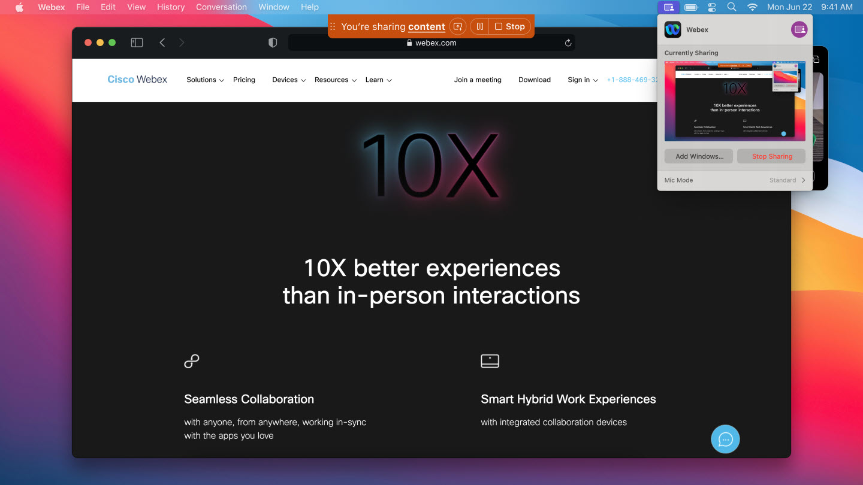Click the Seamless Collaboration heading
Image resolution: width=863 pixels, height=485 pixels.
[249, 399]
